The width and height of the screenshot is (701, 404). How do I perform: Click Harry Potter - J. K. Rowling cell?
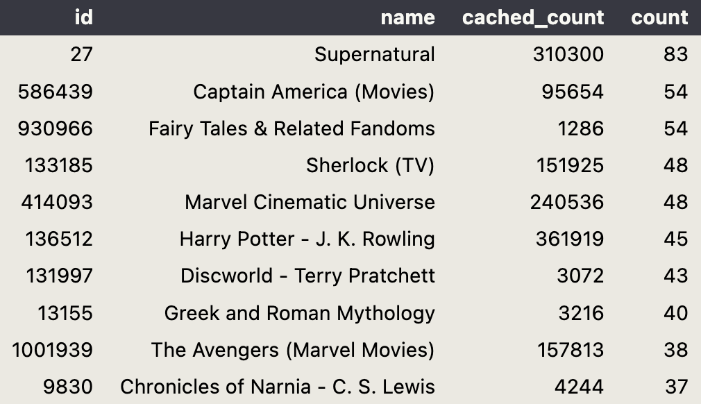pos(307,239)
